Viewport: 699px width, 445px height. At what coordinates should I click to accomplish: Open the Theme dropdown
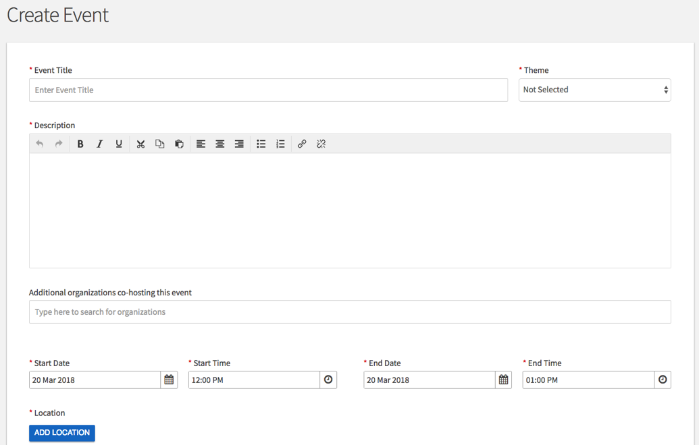(x=594, y=90)
